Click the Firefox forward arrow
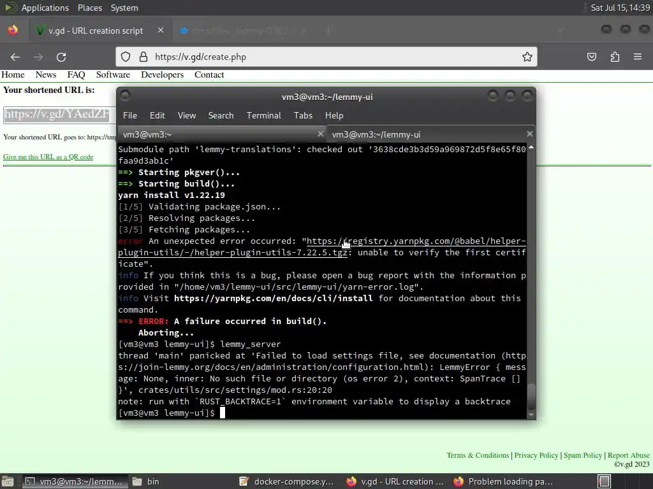 pos(38,57)
